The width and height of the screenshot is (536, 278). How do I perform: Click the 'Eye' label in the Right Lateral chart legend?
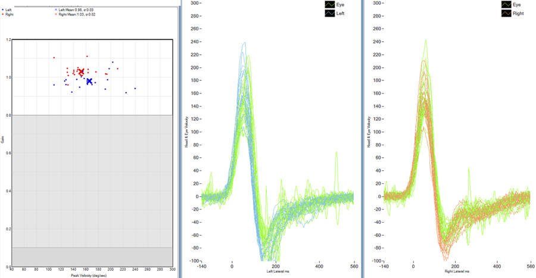tap(516, 5)
